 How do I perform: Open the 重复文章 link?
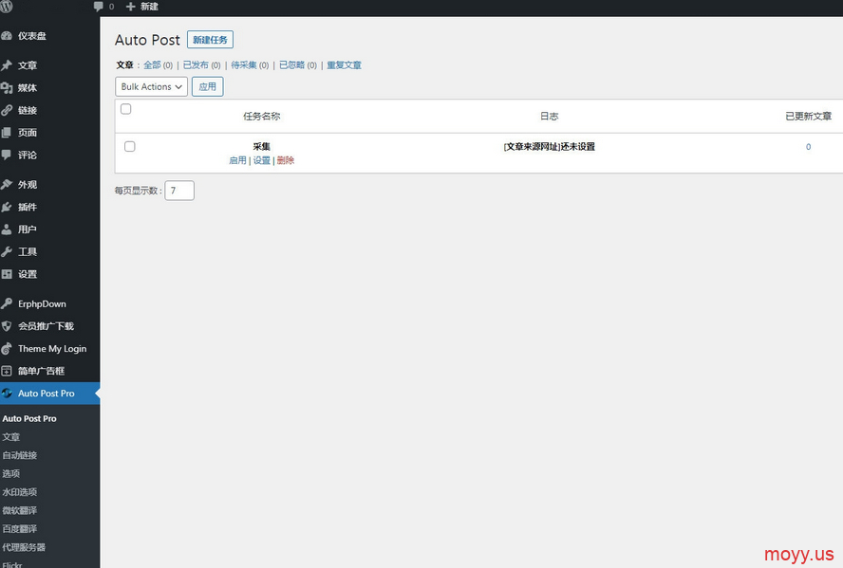click(344, 65)
